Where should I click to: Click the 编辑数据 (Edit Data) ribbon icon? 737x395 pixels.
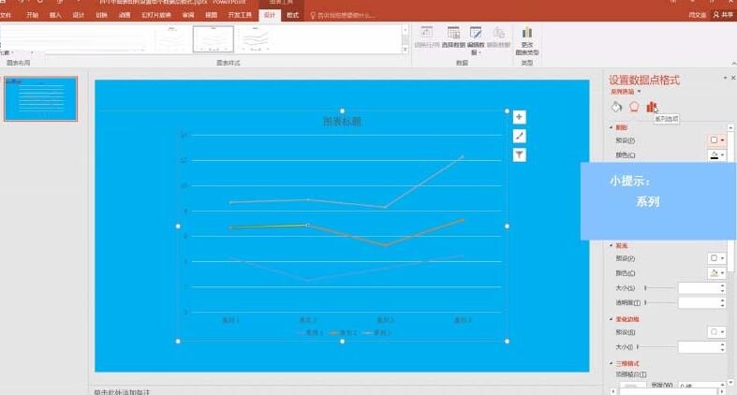pos(475,40)
